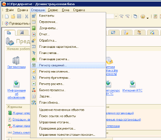The image size is (161, 140).
Task: Open the Операции menu
Action: point(38,10)
